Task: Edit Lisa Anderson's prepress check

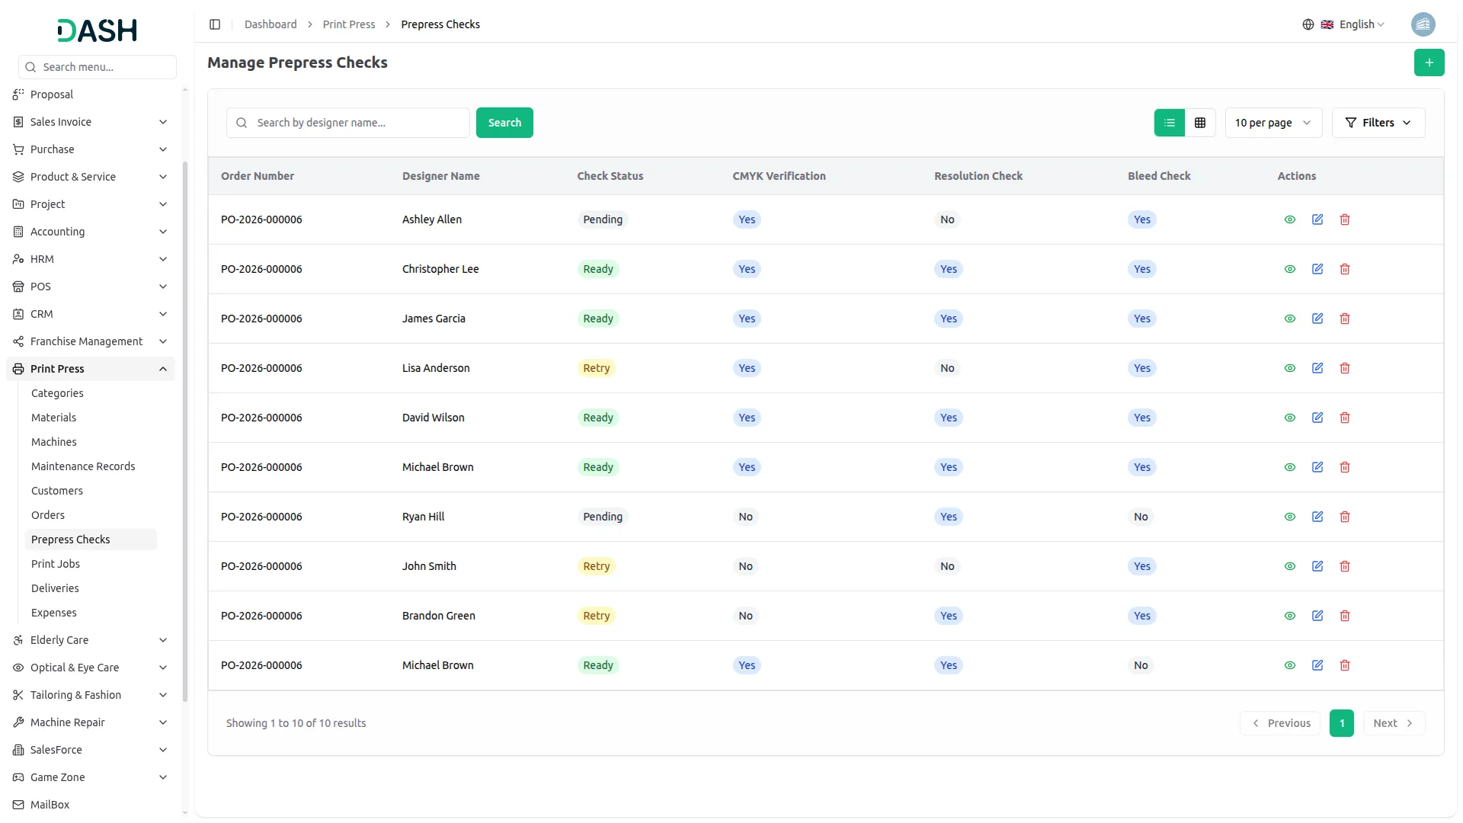Action: tap(1317, 368)
